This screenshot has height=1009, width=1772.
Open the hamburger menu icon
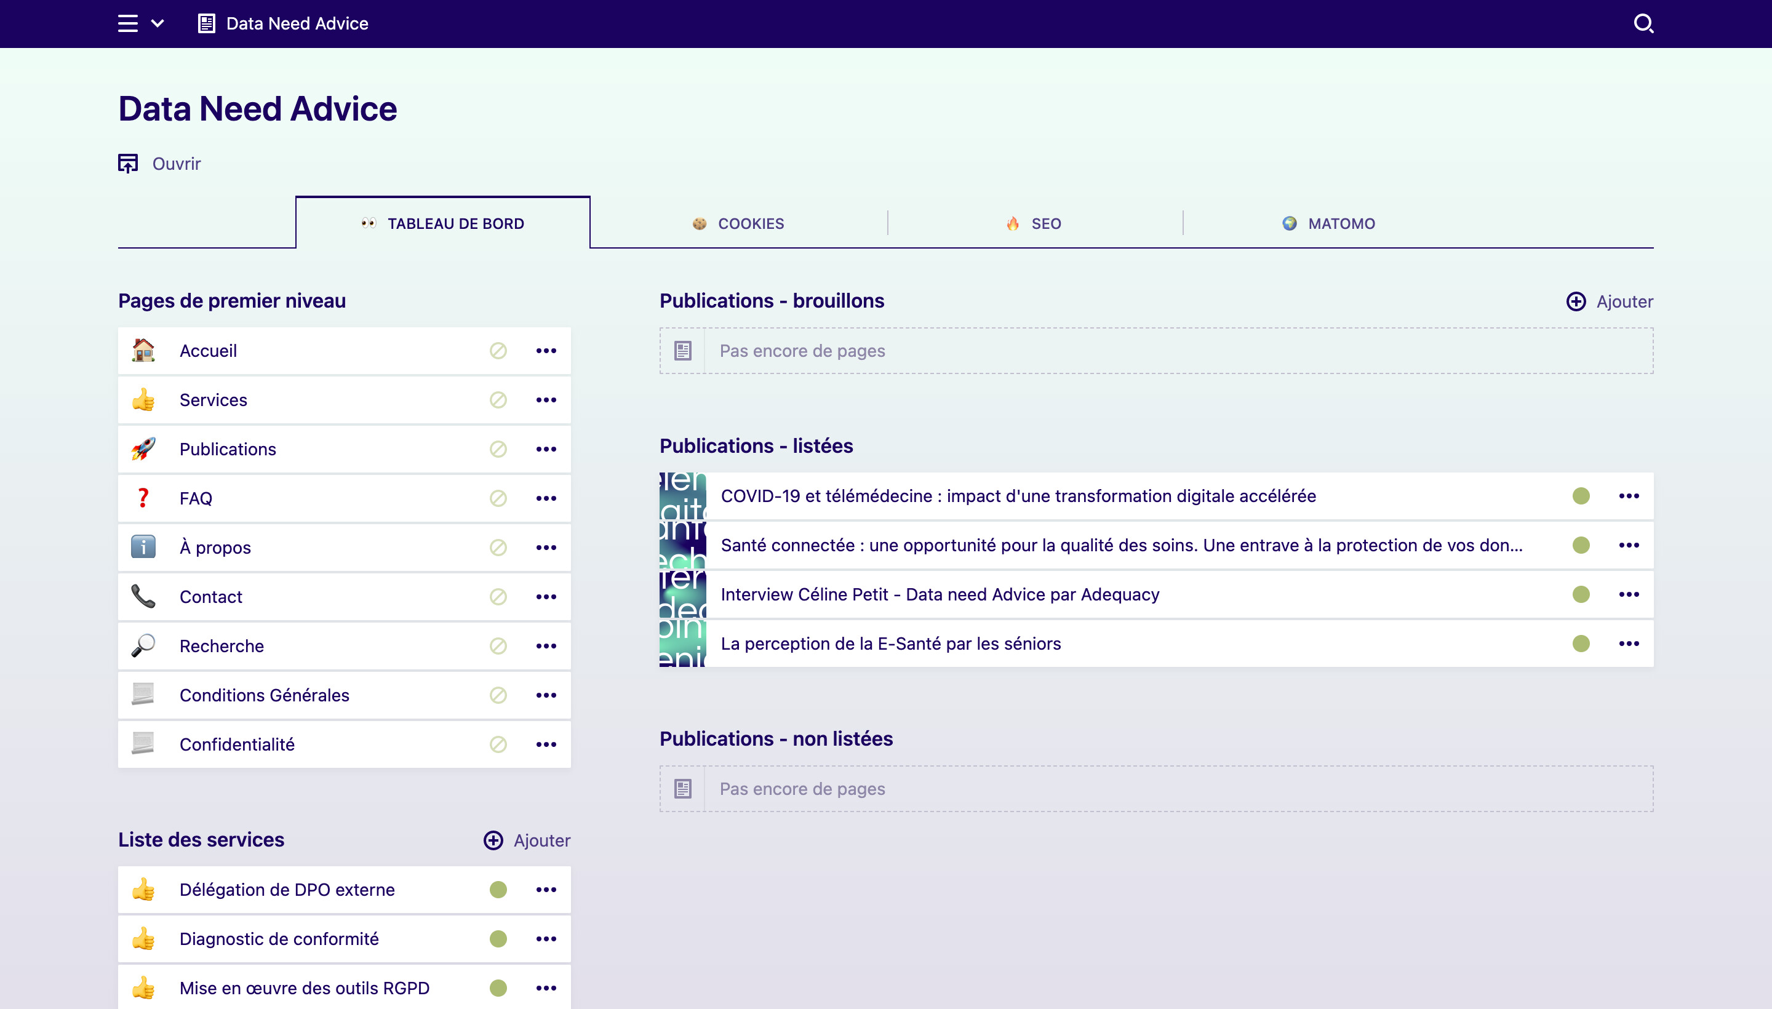coord(127,23)
